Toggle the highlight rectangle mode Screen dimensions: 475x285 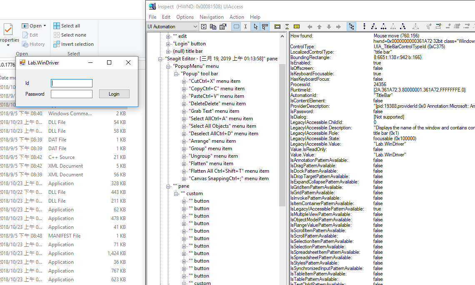coord(236,26)
